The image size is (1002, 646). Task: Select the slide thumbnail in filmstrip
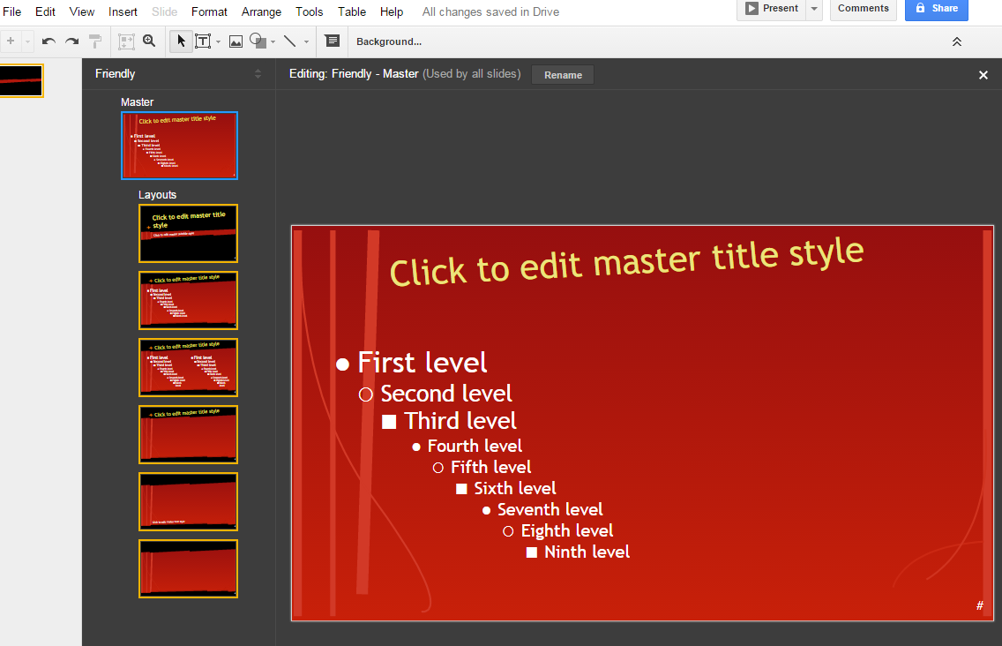click(x=21, y=80)
